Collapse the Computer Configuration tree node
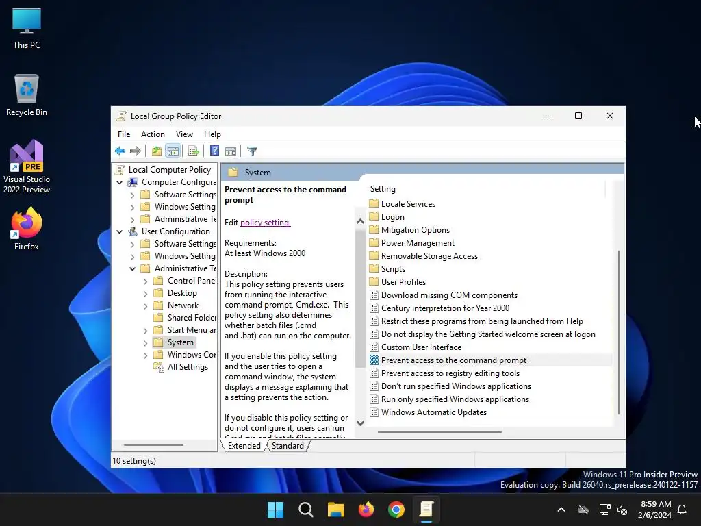 point(119,182)
